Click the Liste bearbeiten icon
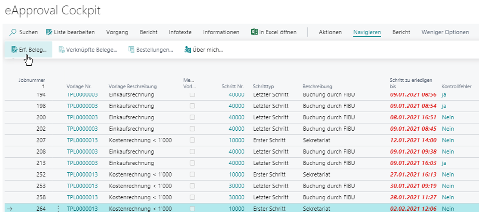The width and height of the screenshot is (479, 212). (x=49, y=32)
